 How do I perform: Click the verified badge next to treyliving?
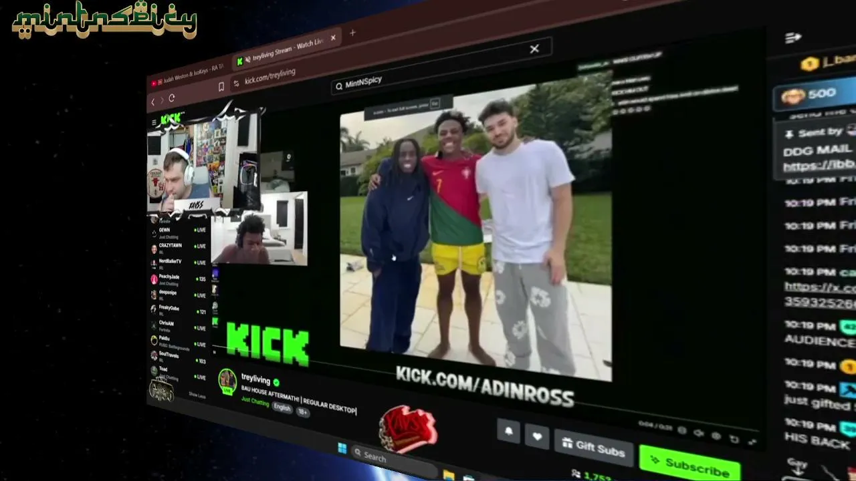tap(276, 382)
